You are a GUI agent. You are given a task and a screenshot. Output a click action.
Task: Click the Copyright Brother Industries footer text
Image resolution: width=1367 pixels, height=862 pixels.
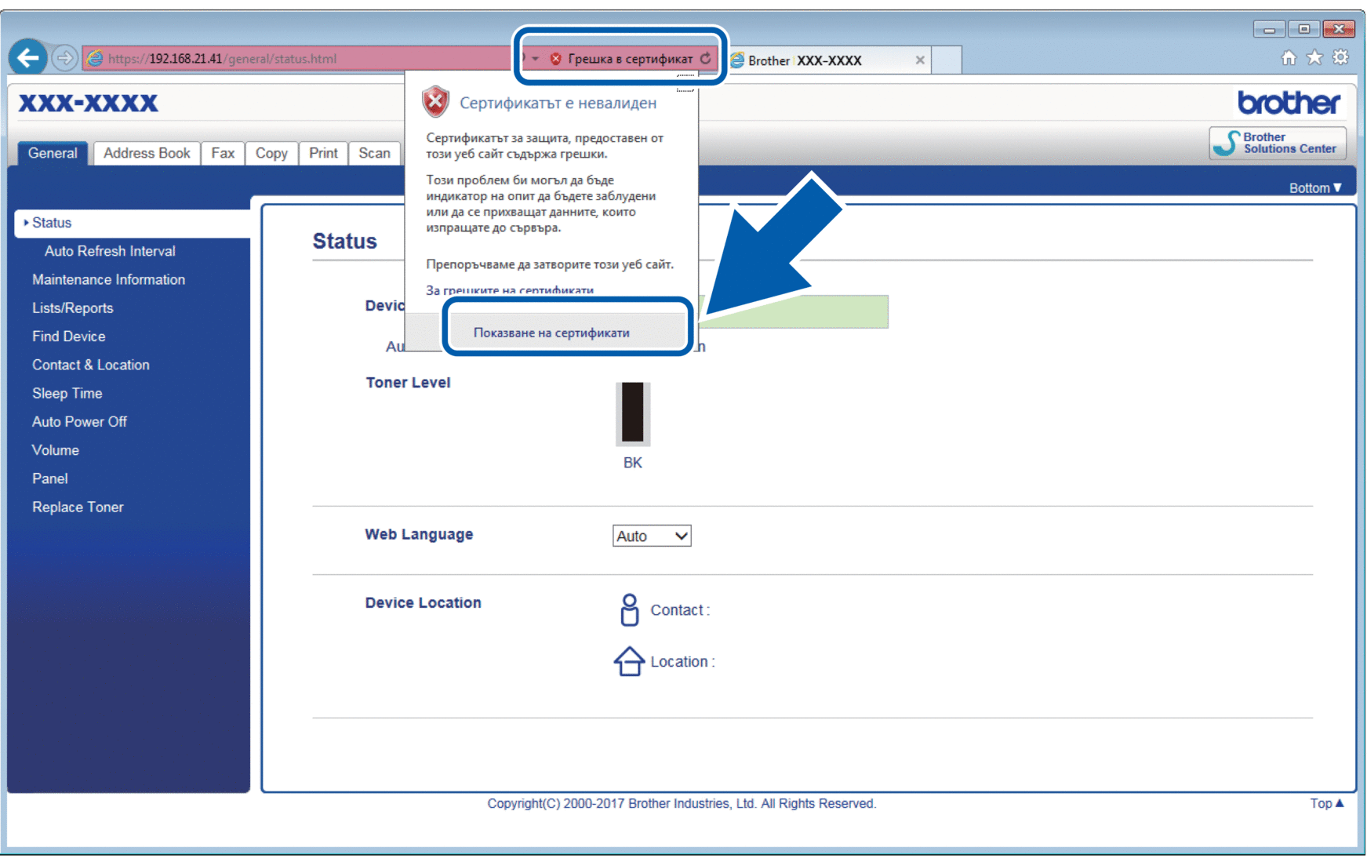coord(682,803)
